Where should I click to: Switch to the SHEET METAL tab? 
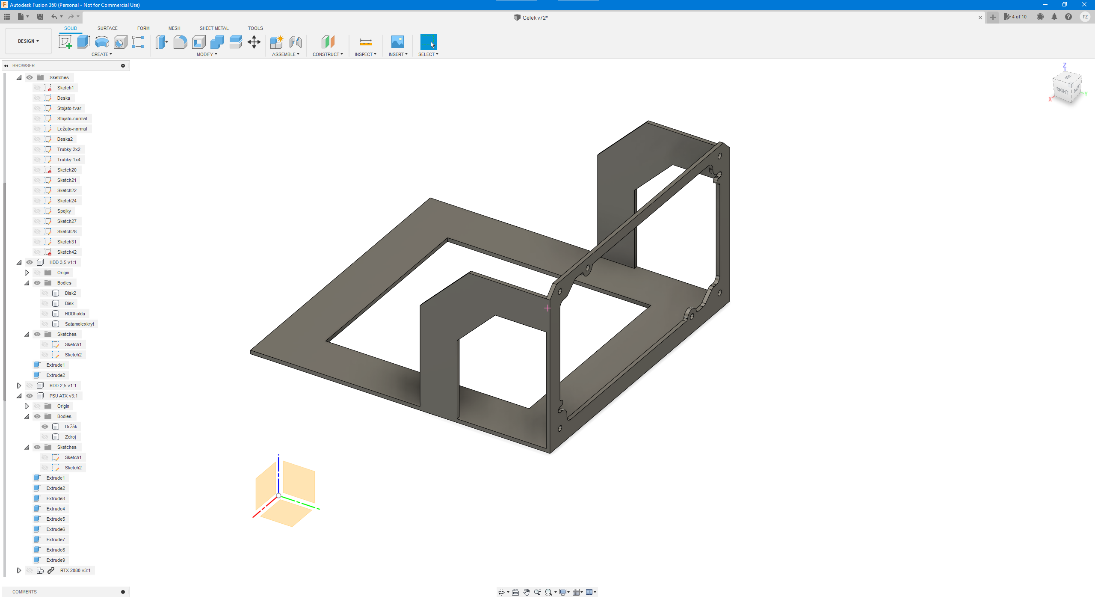(x=214, y=28)
